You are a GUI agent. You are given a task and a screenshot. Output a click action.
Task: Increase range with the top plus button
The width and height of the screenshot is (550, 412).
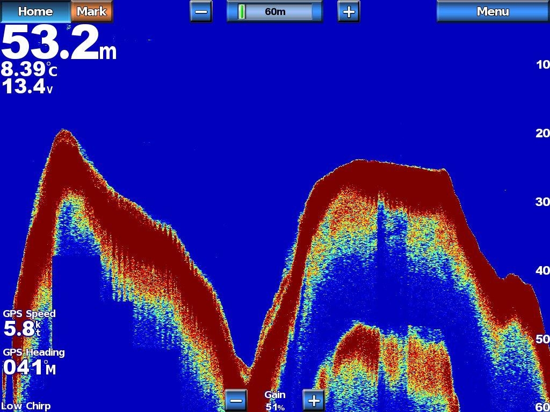pos(349,12)
